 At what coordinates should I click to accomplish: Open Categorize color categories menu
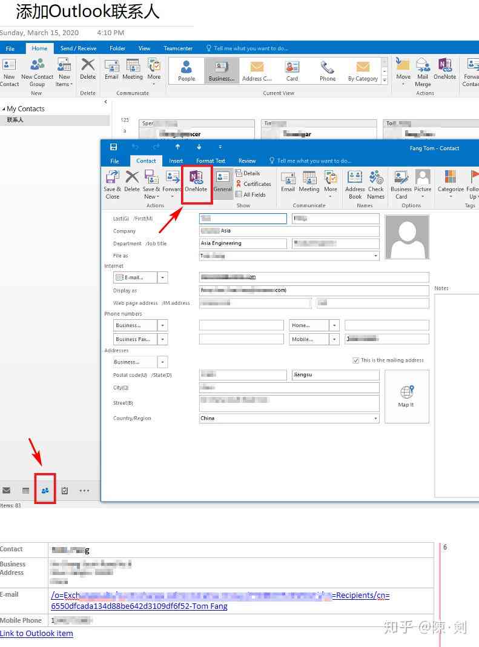(x=451, y=184)
